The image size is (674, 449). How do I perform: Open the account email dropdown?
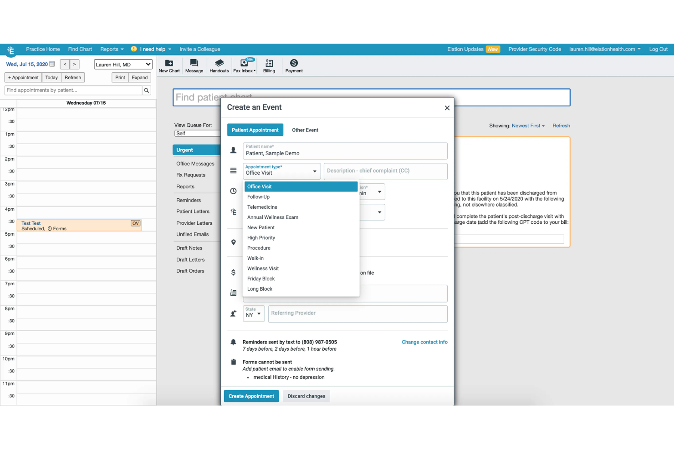(x=605, y=49)
